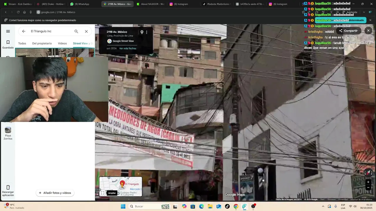The width and height of the screenshot is (376, 211).
Task: Switch to b43f0a1a-aede browser tab
Action: click(250, 4)
